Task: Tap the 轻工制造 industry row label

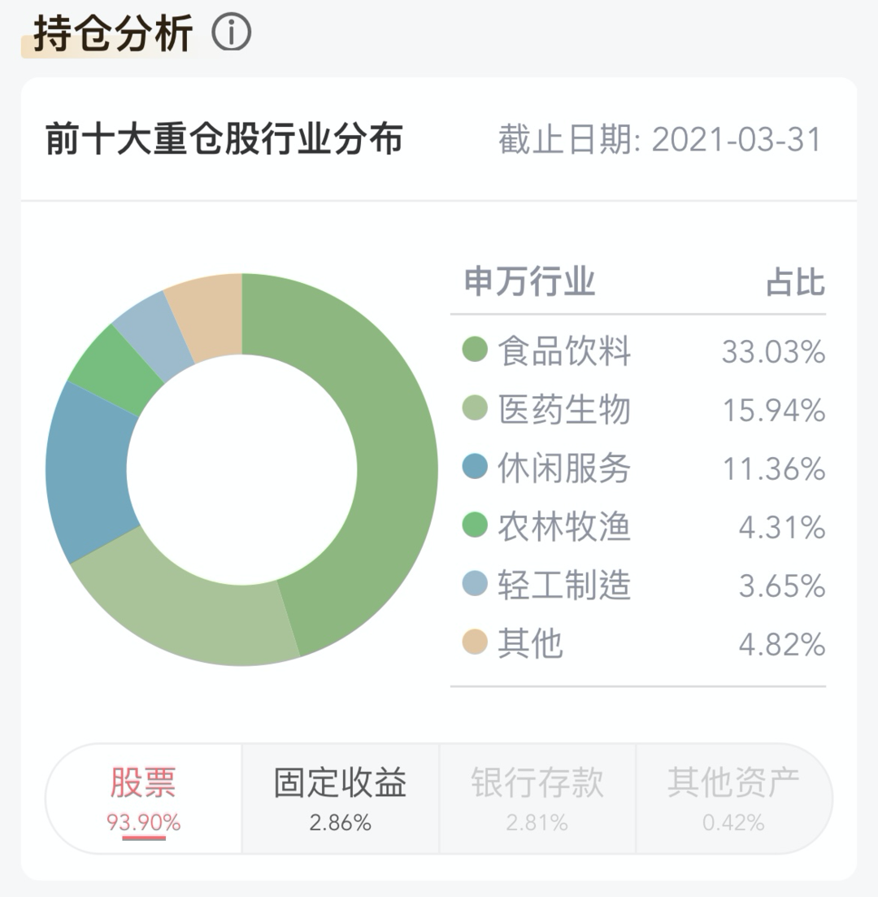Action: 564,586
